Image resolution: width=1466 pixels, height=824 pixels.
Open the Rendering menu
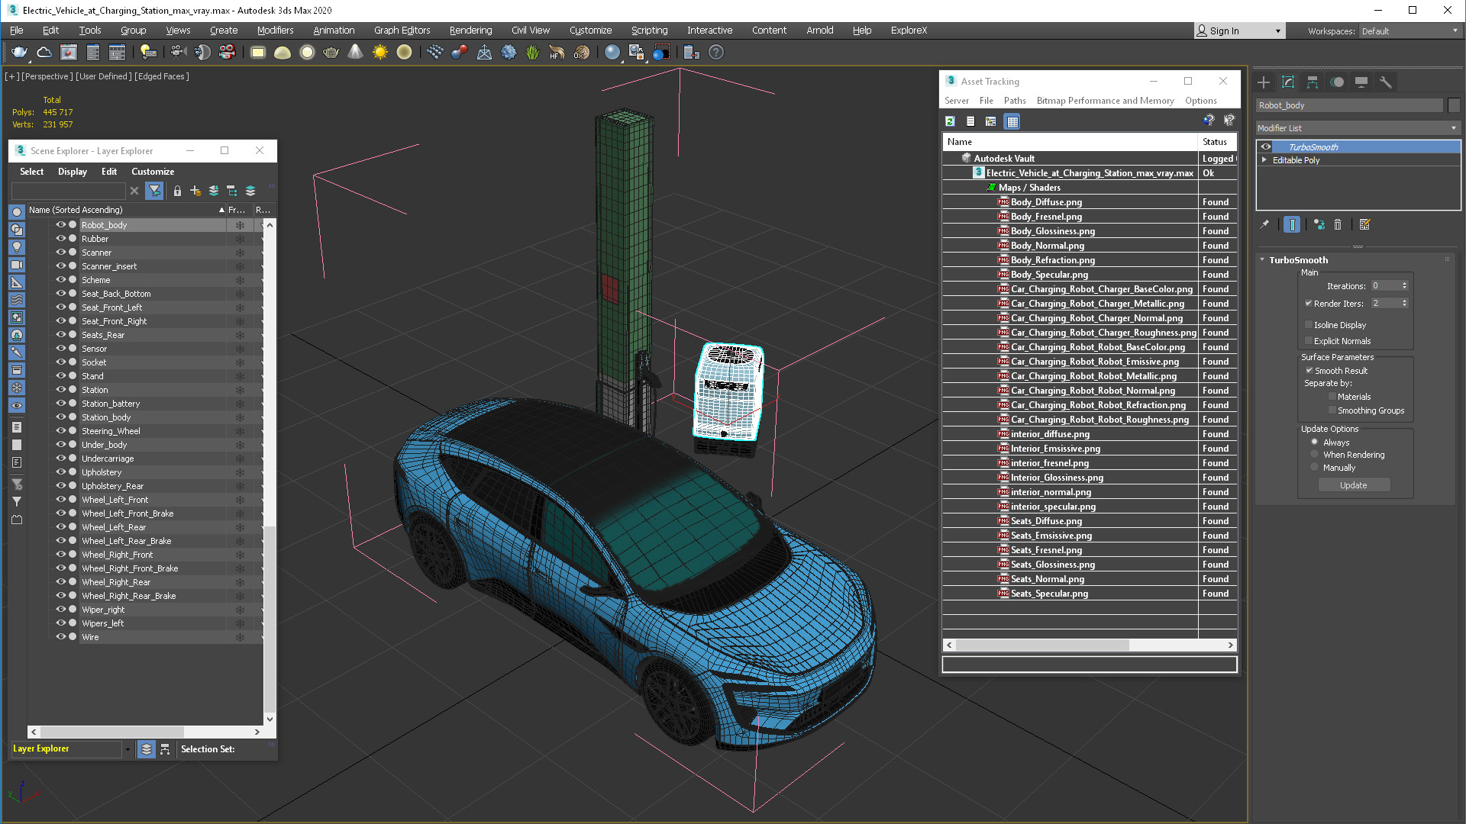(x=470, y=31)
